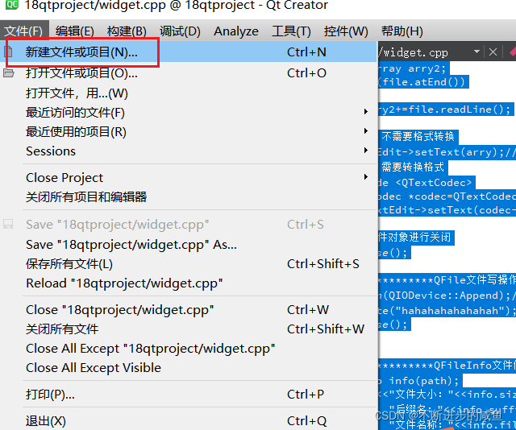This screenshot has height=430, width=516.
Task: Click the code with QIODevice::Append
Action: point(447,296)
